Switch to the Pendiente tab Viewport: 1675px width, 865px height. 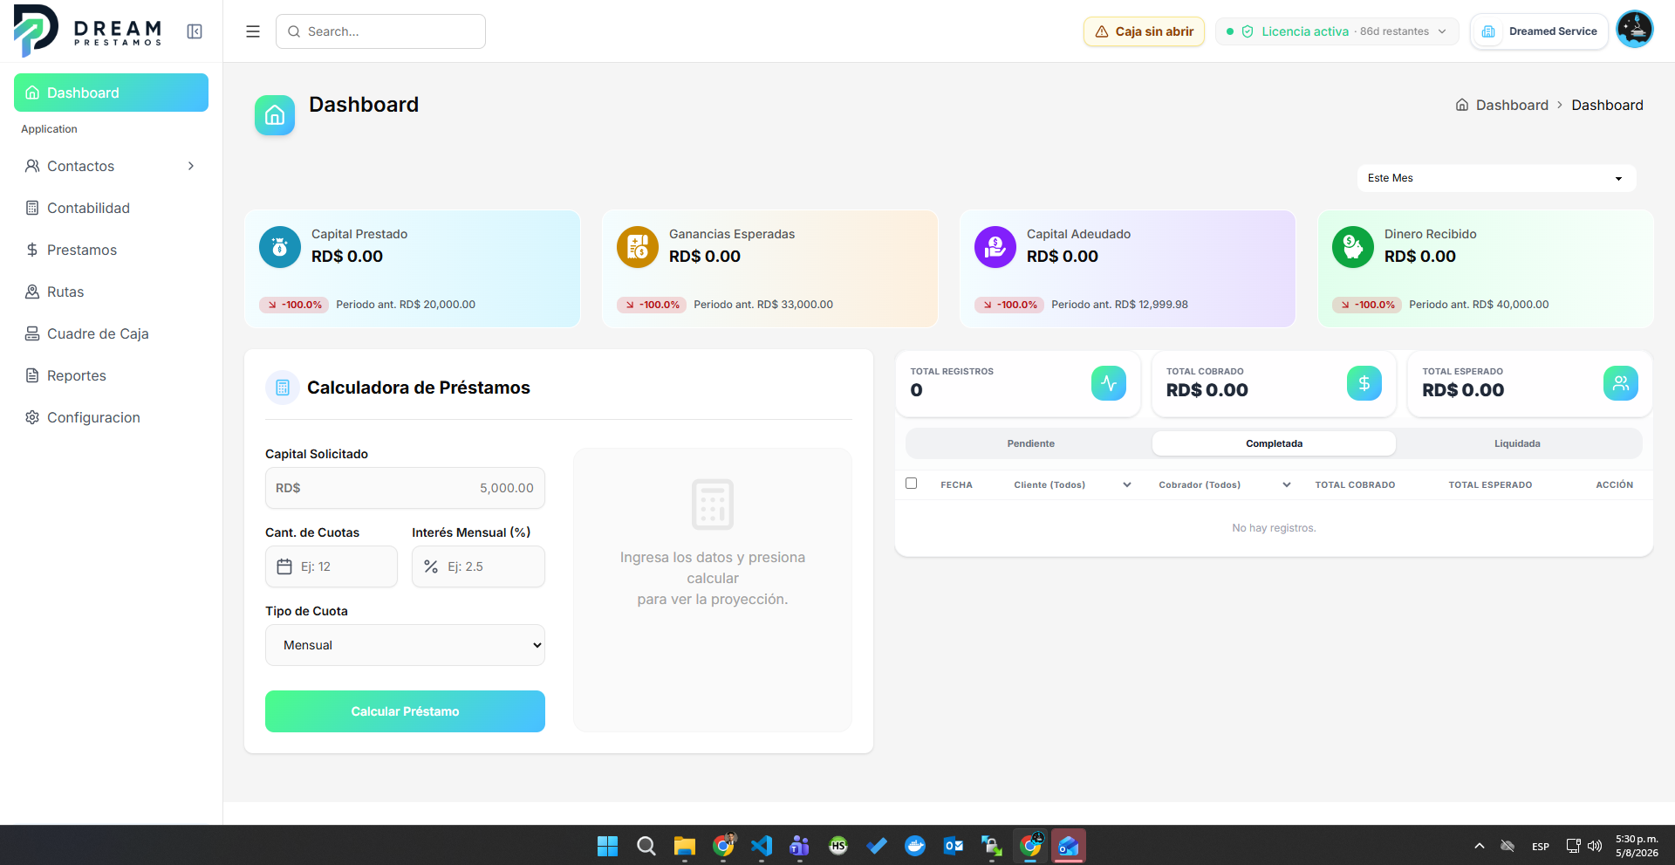pos(1030,443)
